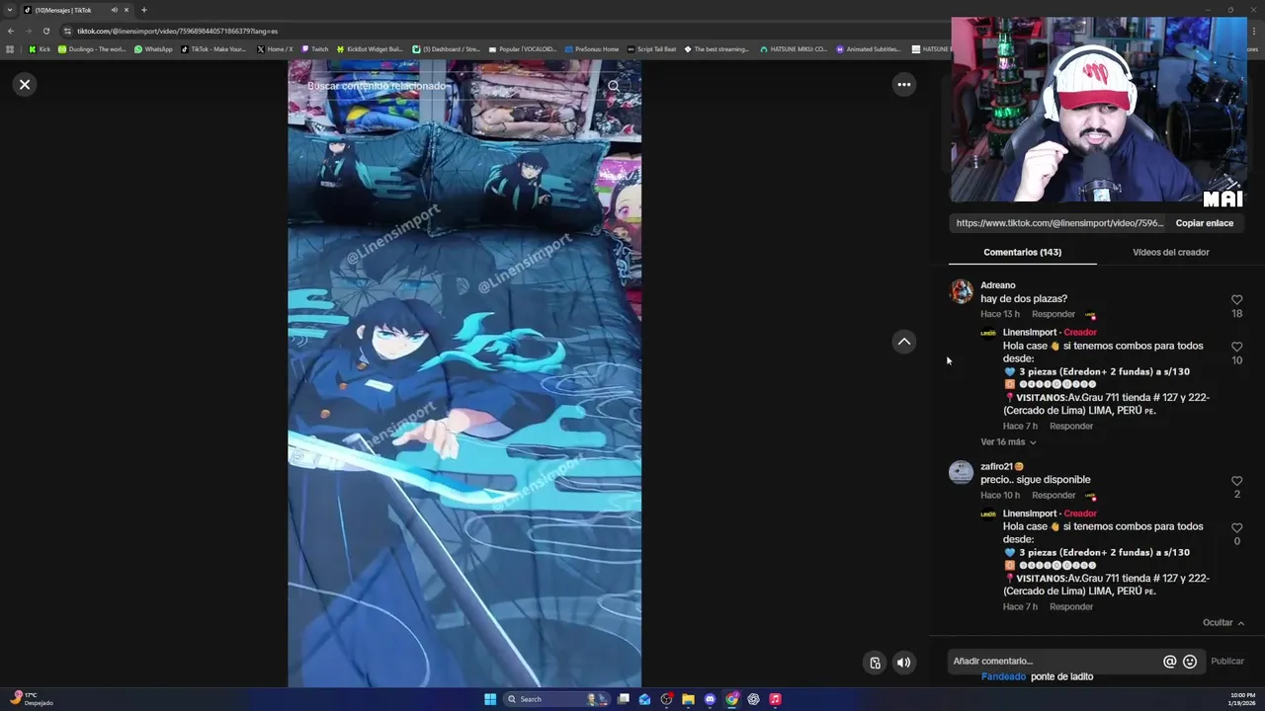This screenshot has height=711, width=1265.
Task: Open the Kick bookmark
Action: click(x=40, y=48)
